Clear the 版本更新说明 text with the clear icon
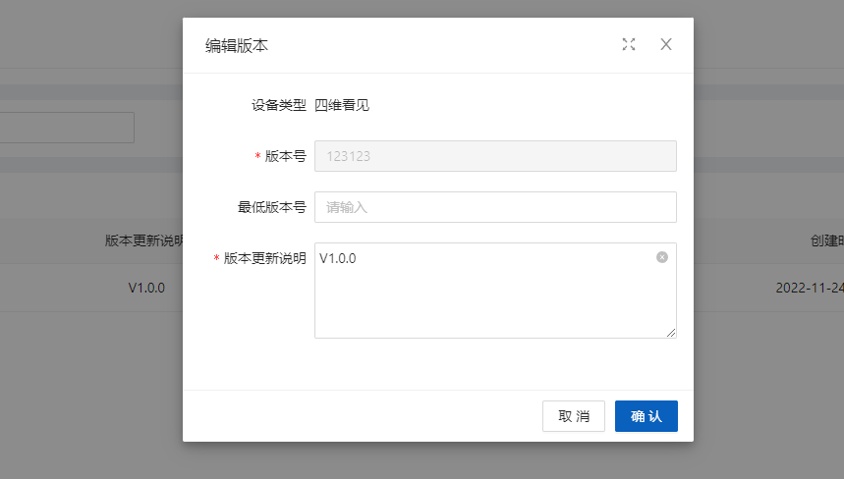 [x=662, y=257]
